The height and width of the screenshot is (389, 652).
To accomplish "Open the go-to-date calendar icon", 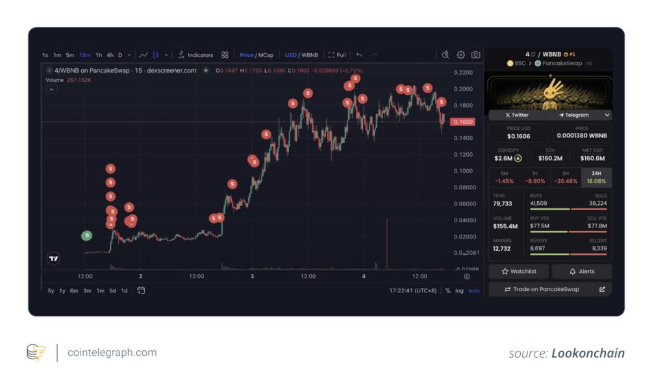I will [141, 290].
